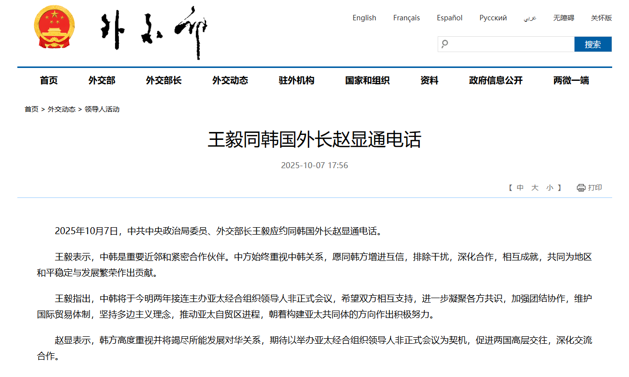Set article font size to 大

click(535, 188)
